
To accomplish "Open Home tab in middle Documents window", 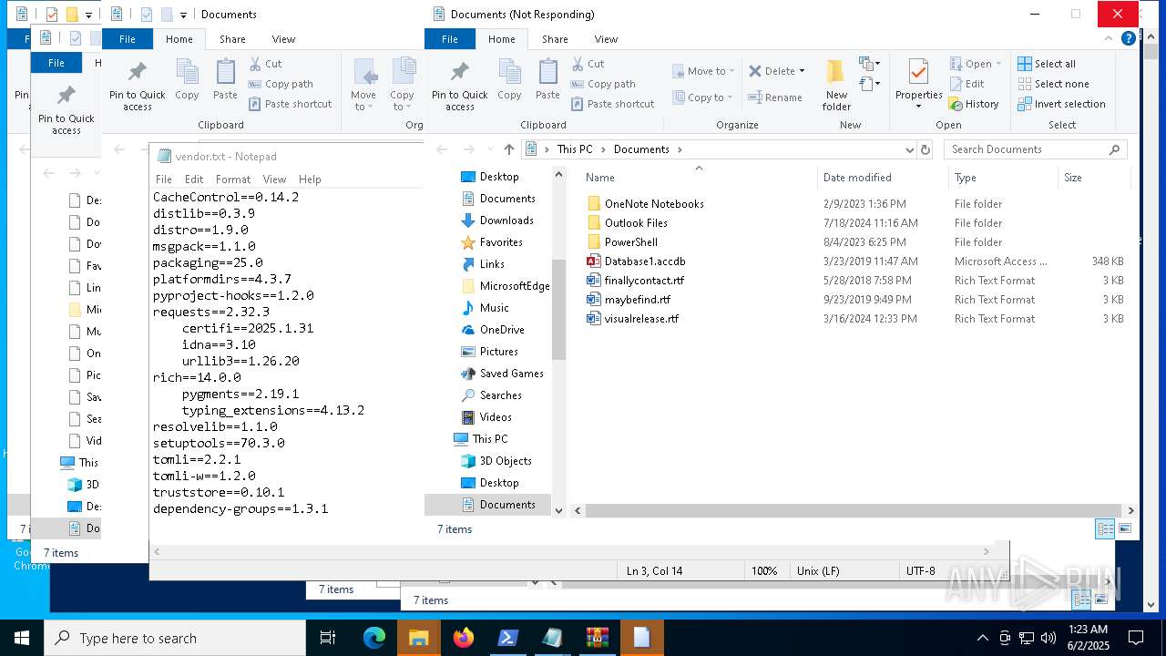I will (x=179, y=39).
